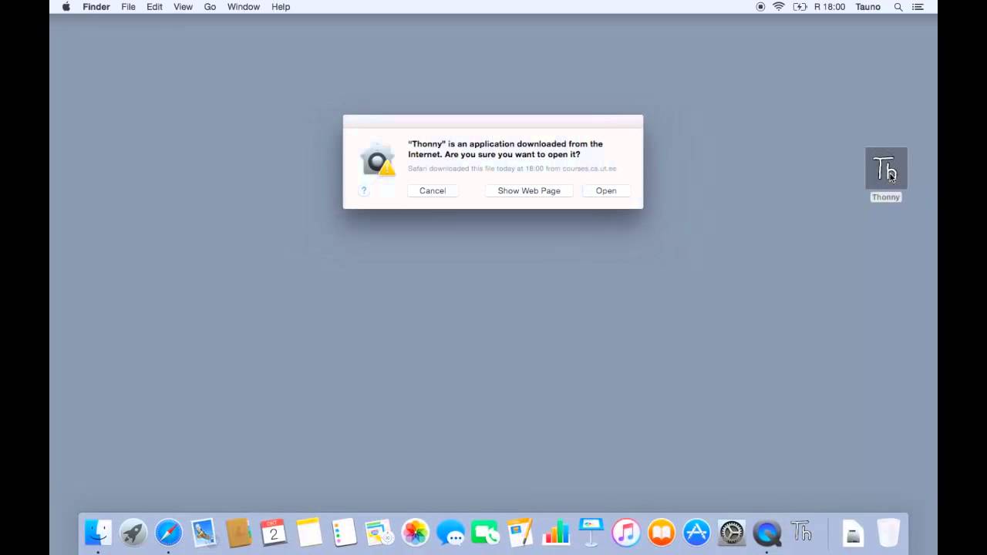Open the Go menu
Viewport: 987px width, 555px height.
(210, 7)
